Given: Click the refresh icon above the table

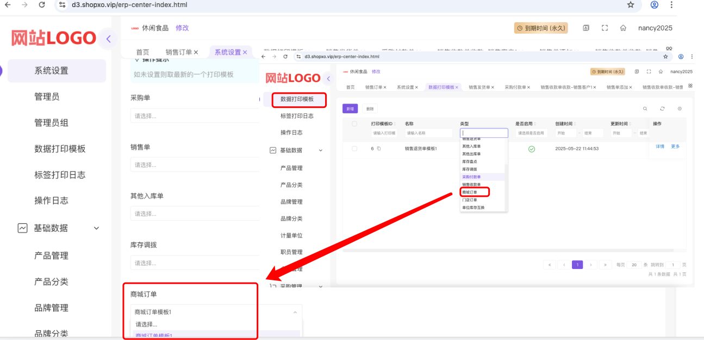Looking at the screenshot, I should (662, 109).
